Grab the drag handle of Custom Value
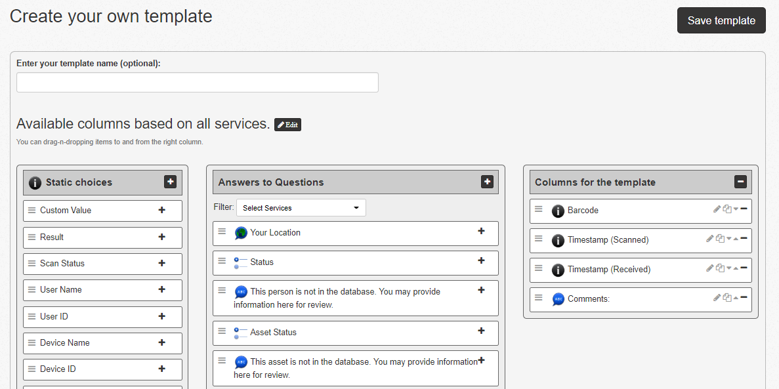The width and height of the screenshot is (779, 389). (x=32, y=210)
